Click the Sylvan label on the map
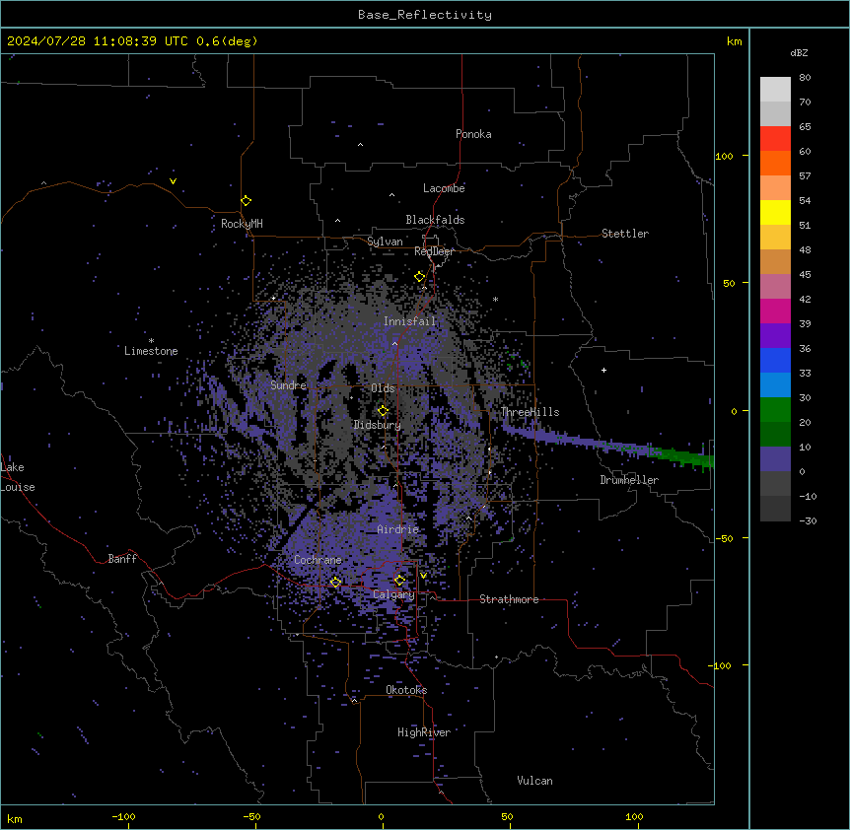The height and width of the screenshot is (830, 850). (385, 242)
